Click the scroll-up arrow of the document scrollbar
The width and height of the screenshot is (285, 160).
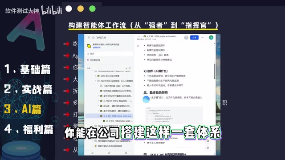[x=215, y=44]
